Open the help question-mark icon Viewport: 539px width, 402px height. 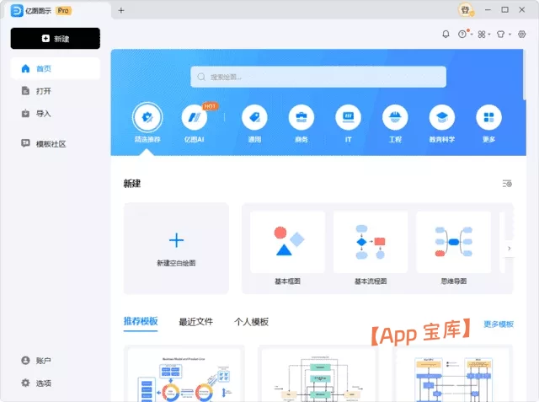point(462,34)
